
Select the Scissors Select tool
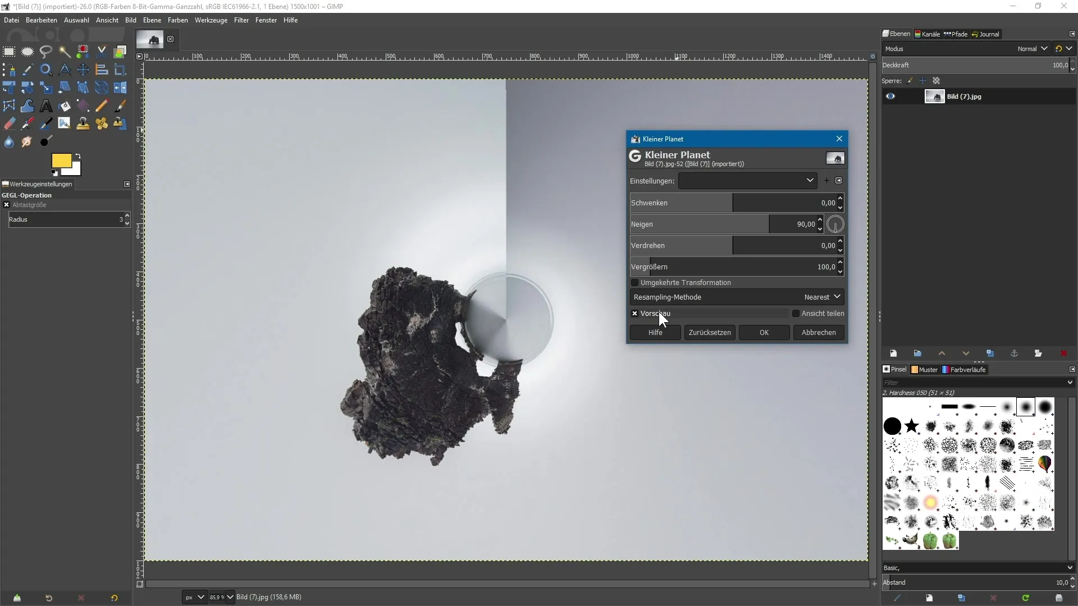(102, 52)
